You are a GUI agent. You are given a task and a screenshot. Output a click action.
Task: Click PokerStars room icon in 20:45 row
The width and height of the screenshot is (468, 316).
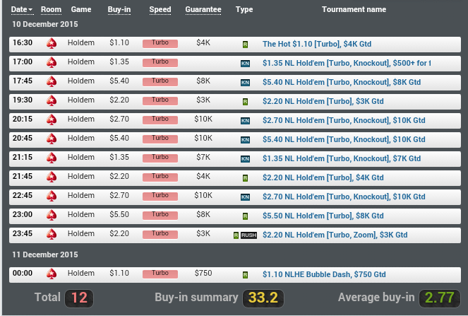[52, 139]
